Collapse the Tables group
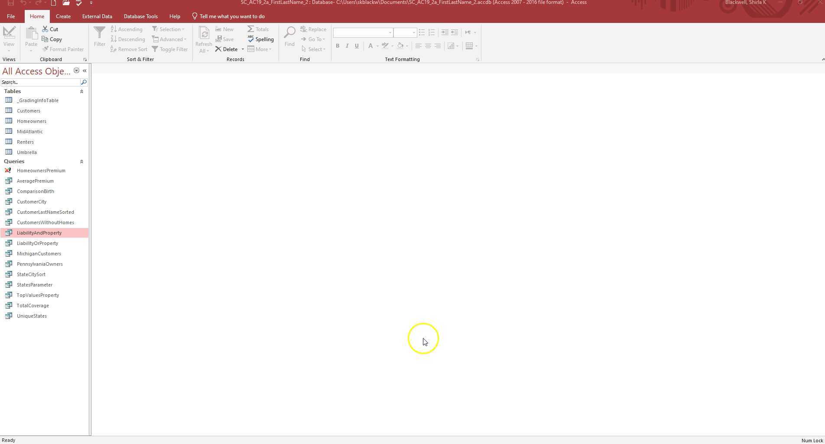The image size is (825, 444). (x=81, y=91)
